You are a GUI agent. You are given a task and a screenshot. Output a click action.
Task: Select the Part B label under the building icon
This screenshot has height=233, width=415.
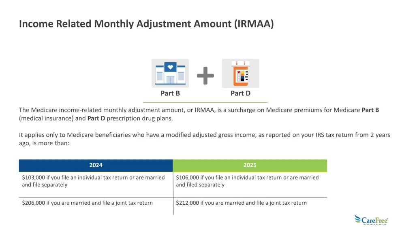point(170,93)
